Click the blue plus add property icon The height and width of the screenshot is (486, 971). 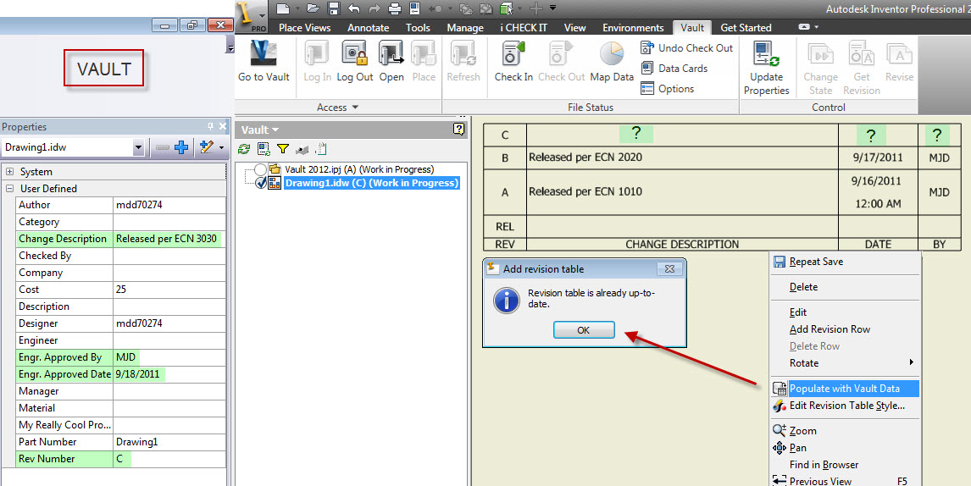click(181, 147)
